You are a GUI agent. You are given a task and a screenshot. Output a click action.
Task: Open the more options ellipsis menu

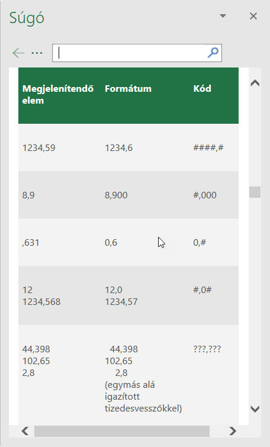[37, 53]
